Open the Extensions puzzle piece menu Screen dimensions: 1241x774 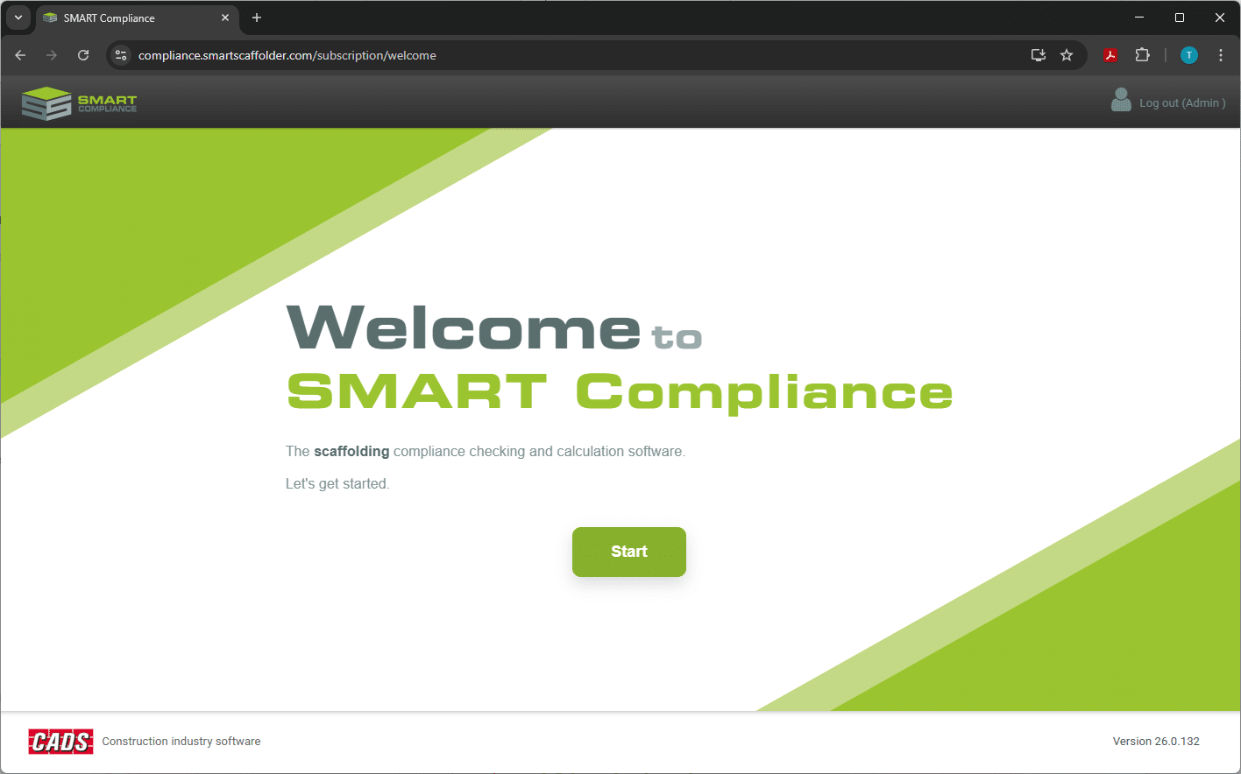[x=1142, y=55]
